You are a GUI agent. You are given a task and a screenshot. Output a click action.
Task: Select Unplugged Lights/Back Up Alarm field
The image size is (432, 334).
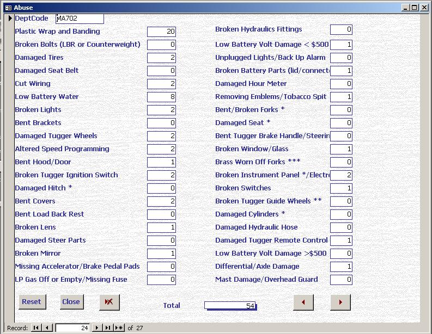(341, 58)
